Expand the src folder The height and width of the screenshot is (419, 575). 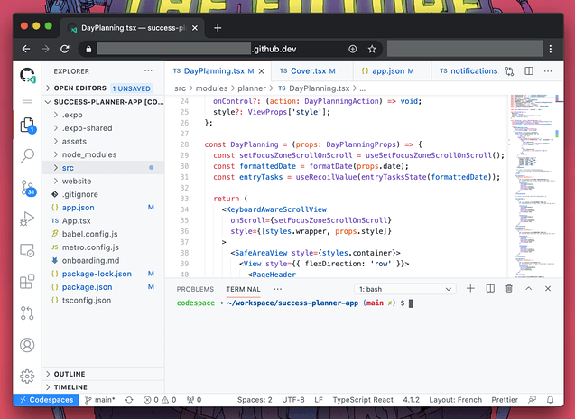104,168
